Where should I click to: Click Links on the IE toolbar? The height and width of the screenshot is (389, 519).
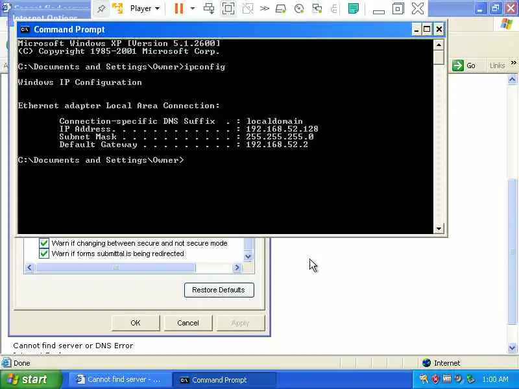(x=497, y=65)
